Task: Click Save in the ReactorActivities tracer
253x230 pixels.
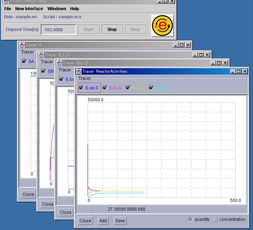Action: (x=120, y=221)
